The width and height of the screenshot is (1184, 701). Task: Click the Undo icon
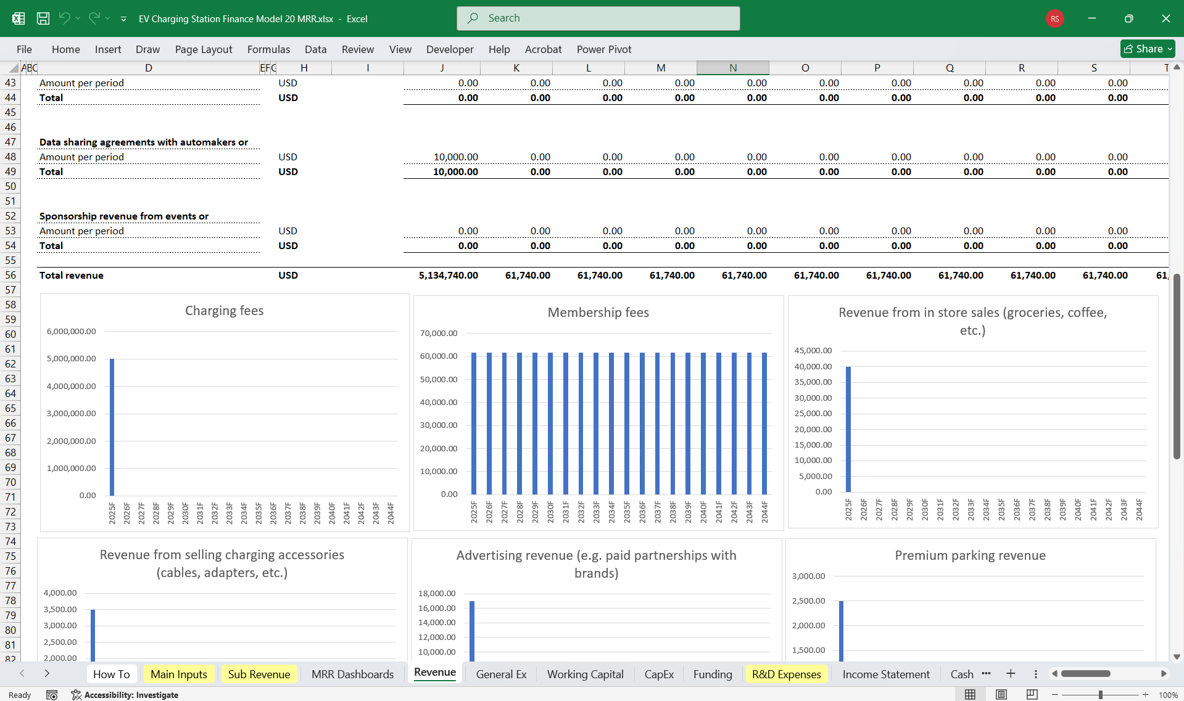[x=65, y=18]
